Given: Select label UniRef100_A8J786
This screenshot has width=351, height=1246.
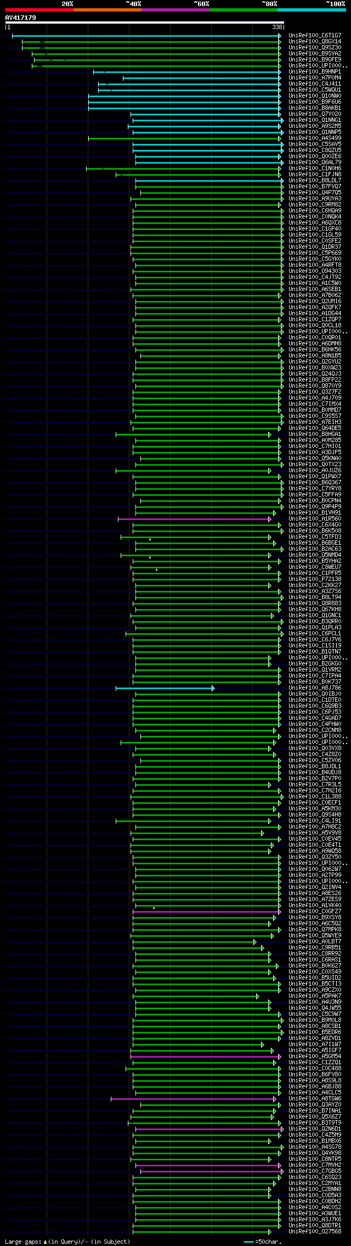Looking at the screenshot, I should 314,688.
